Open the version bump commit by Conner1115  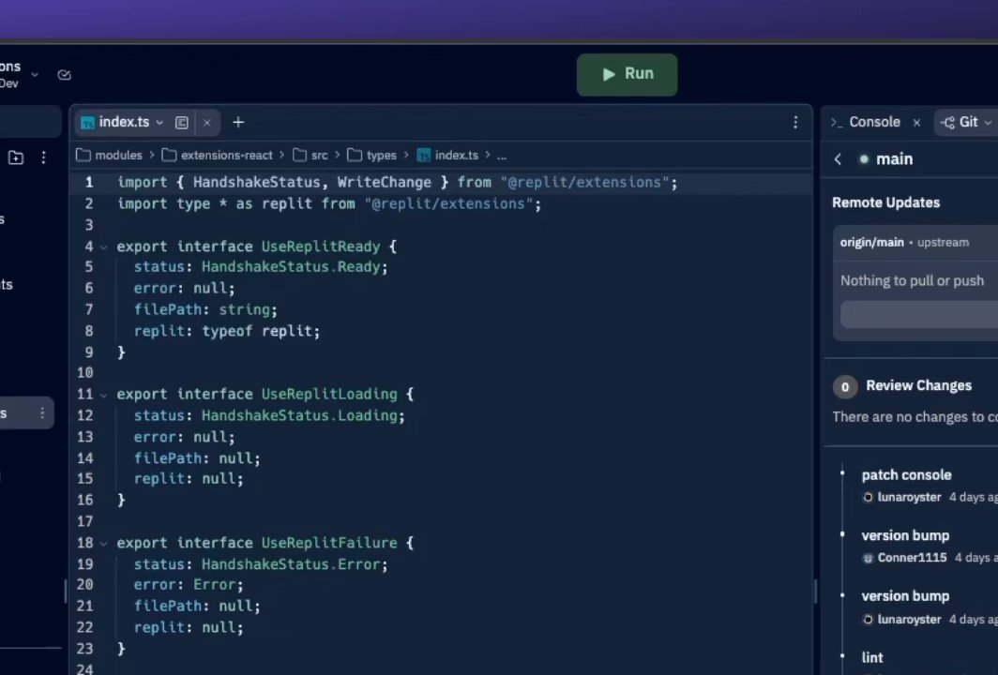click(x=905, y=535)
